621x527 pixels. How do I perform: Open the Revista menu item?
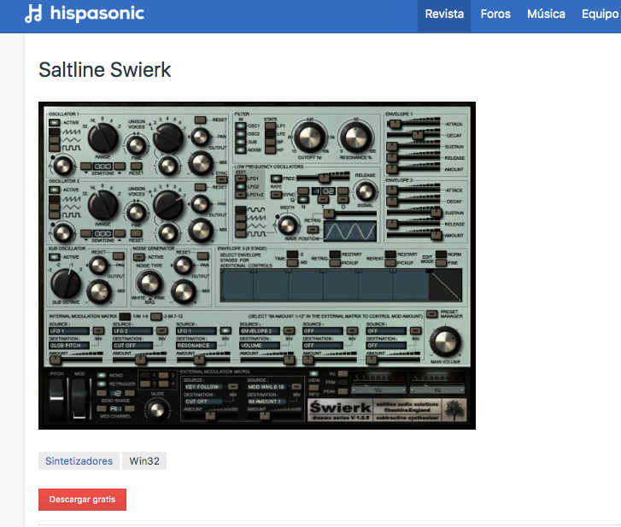444,15
